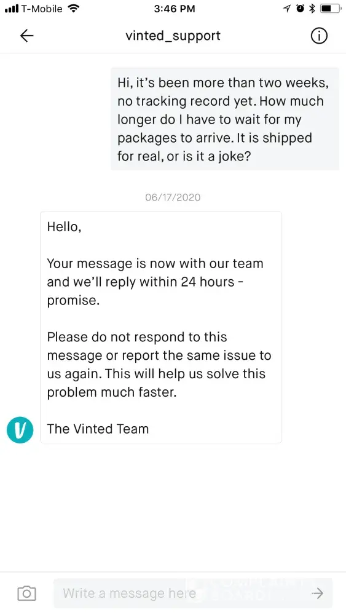Screen dimensions: 346x615
Task: Tap the sent message about tracking record
Action: pyautogui.click(x=224, y=119)
